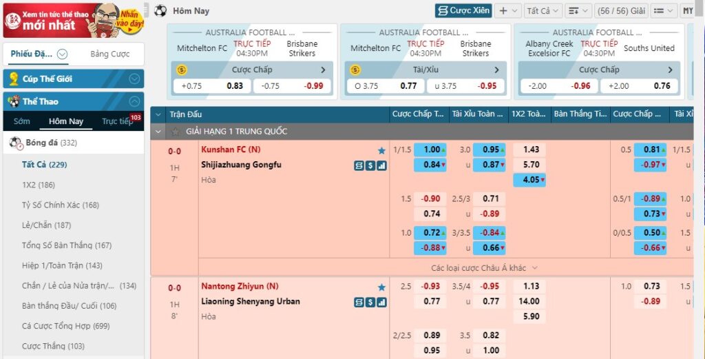Select Nantong over 3.5 odds 0.82
Image resolution: width=705 pixels, height=359 pixels.
(490, 336)
